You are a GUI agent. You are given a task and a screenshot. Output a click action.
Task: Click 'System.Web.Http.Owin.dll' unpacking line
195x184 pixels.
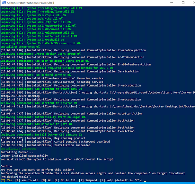36,22
